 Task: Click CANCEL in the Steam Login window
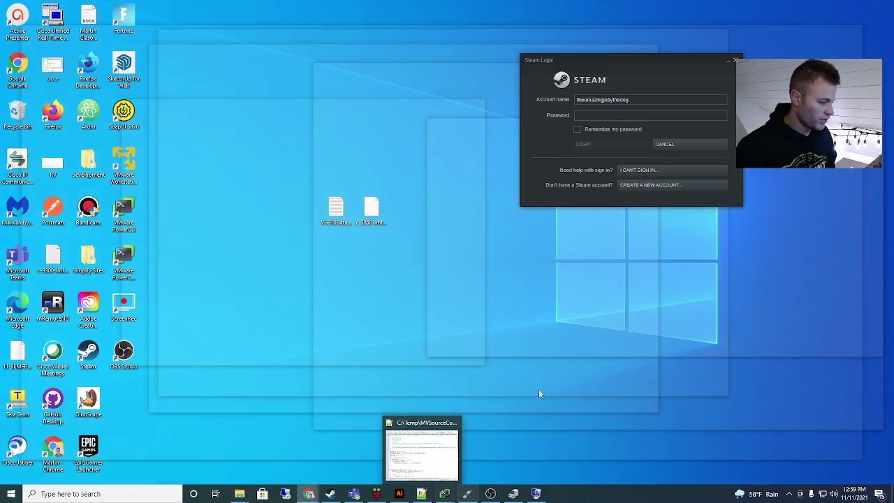pyautogui.click(x=689, y=144)
